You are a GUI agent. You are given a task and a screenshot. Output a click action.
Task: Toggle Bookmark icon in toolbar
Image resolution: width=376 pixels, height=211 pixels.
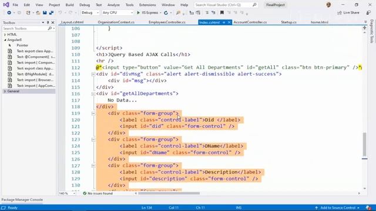(222, 13)
